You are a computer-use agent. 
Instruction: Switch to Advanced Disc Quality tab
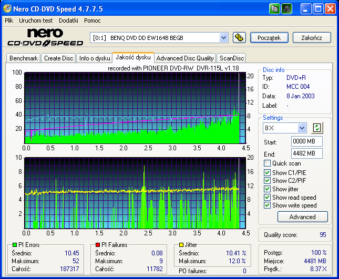point(185,58)
